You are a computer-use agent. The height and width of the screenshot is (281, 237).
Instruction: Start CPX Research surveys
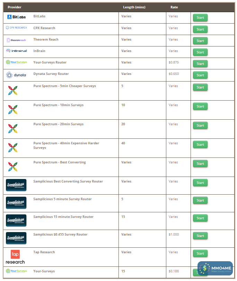(x=200, y=29)
